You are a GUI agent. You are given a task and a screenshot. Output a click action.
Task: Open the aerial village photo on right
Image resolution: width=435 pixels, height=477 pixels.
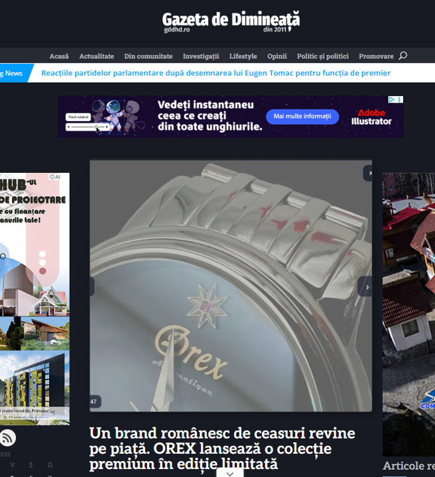point(408,314)
